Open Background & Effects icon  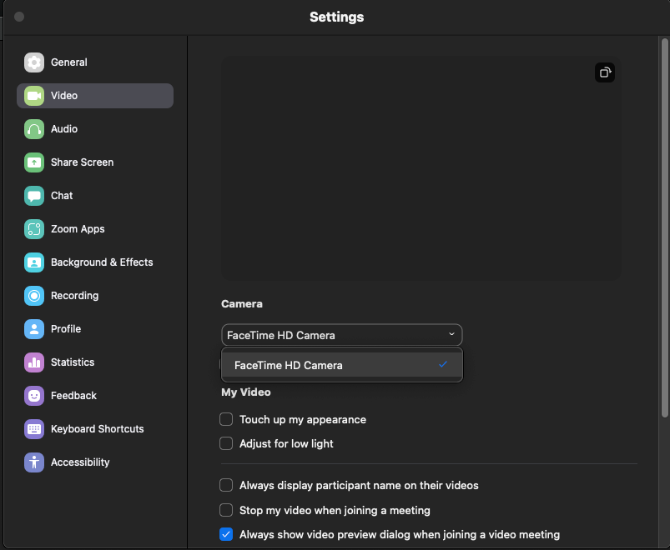tap(34, 262)
